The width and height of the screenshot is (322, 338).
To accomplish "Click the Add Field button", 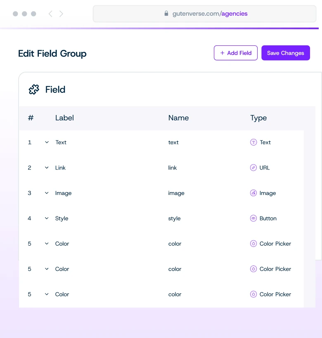I will tap(236, 53).
